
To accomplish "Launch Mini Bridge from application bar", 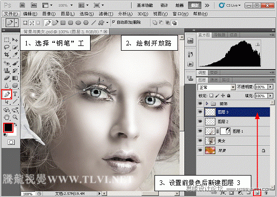I will click(x=34, y=5).
